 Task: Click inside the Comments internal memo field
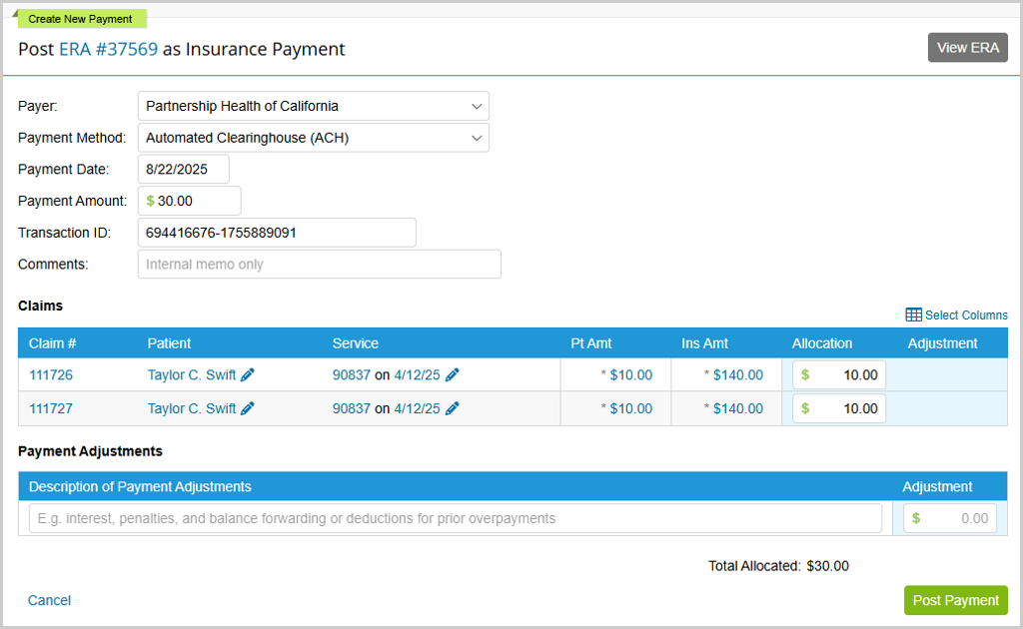pyautogui.click(x=319, y=264)
